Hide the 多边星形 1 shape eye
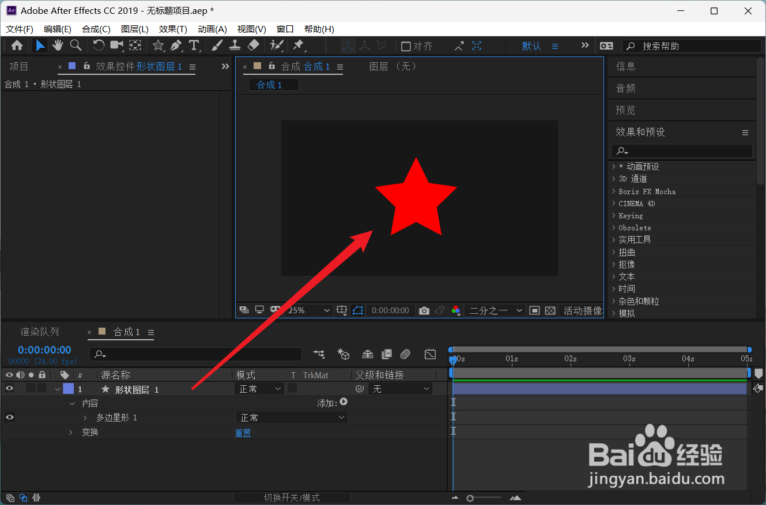766x505 pixels. (9, 417)
